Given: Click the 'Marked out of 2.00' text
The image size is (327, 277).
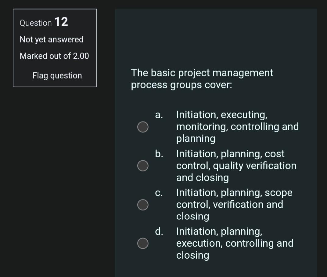Looking at the screenshot, I should tap(54, 56).
